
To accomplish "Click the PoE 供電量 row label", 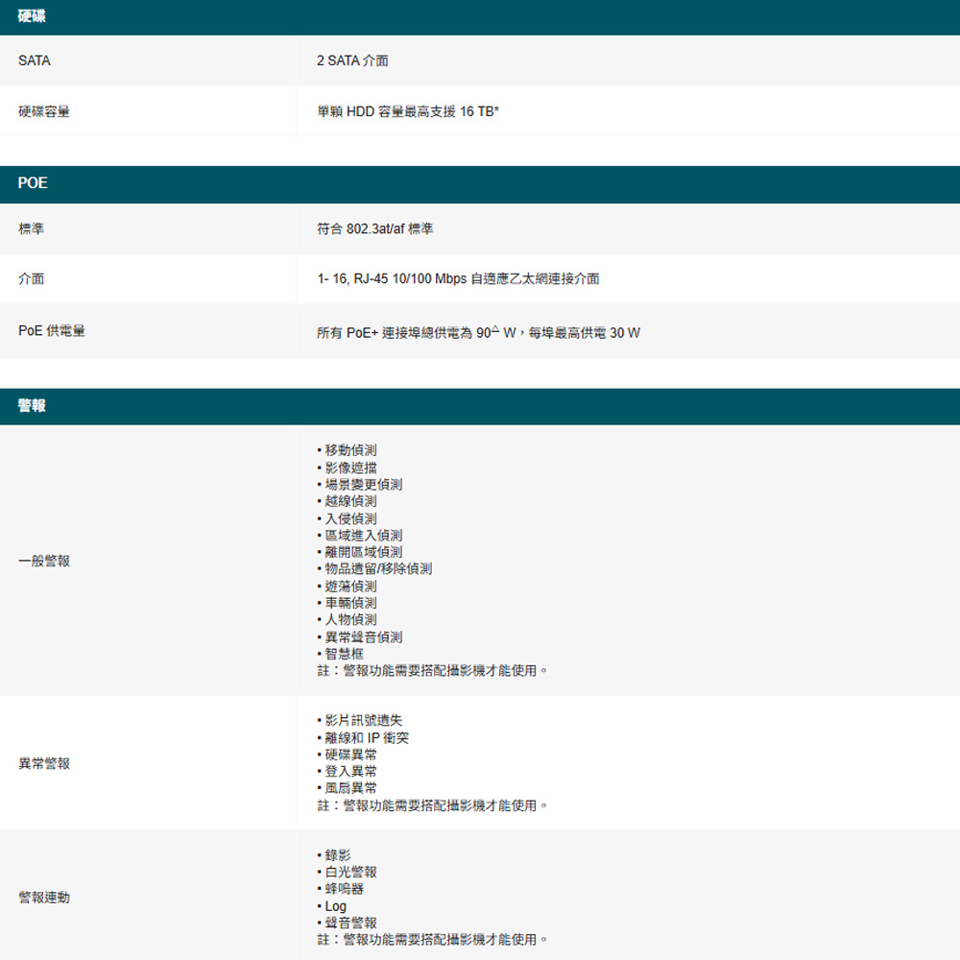I will pyautogui.click(x=52, y=331).
